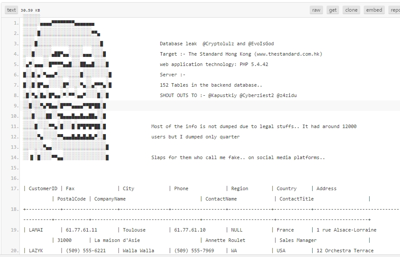The width and height of the screenshot is (400, 257).
Task: Select line number 20 in the gutter
Action: (x=15, y=251)
